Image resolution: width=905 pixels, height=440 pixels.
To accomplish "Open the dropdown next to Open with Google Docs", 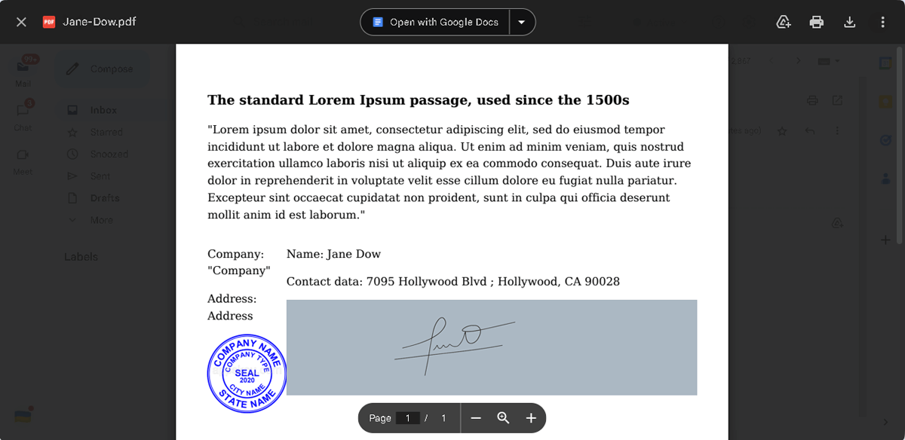I will click(522, 22).
